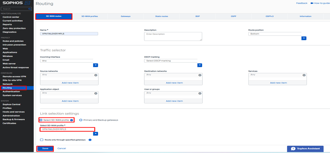The image size is (330, 153).
Task: Open Sophos Assistant help icon
Action: pos(293,148)
